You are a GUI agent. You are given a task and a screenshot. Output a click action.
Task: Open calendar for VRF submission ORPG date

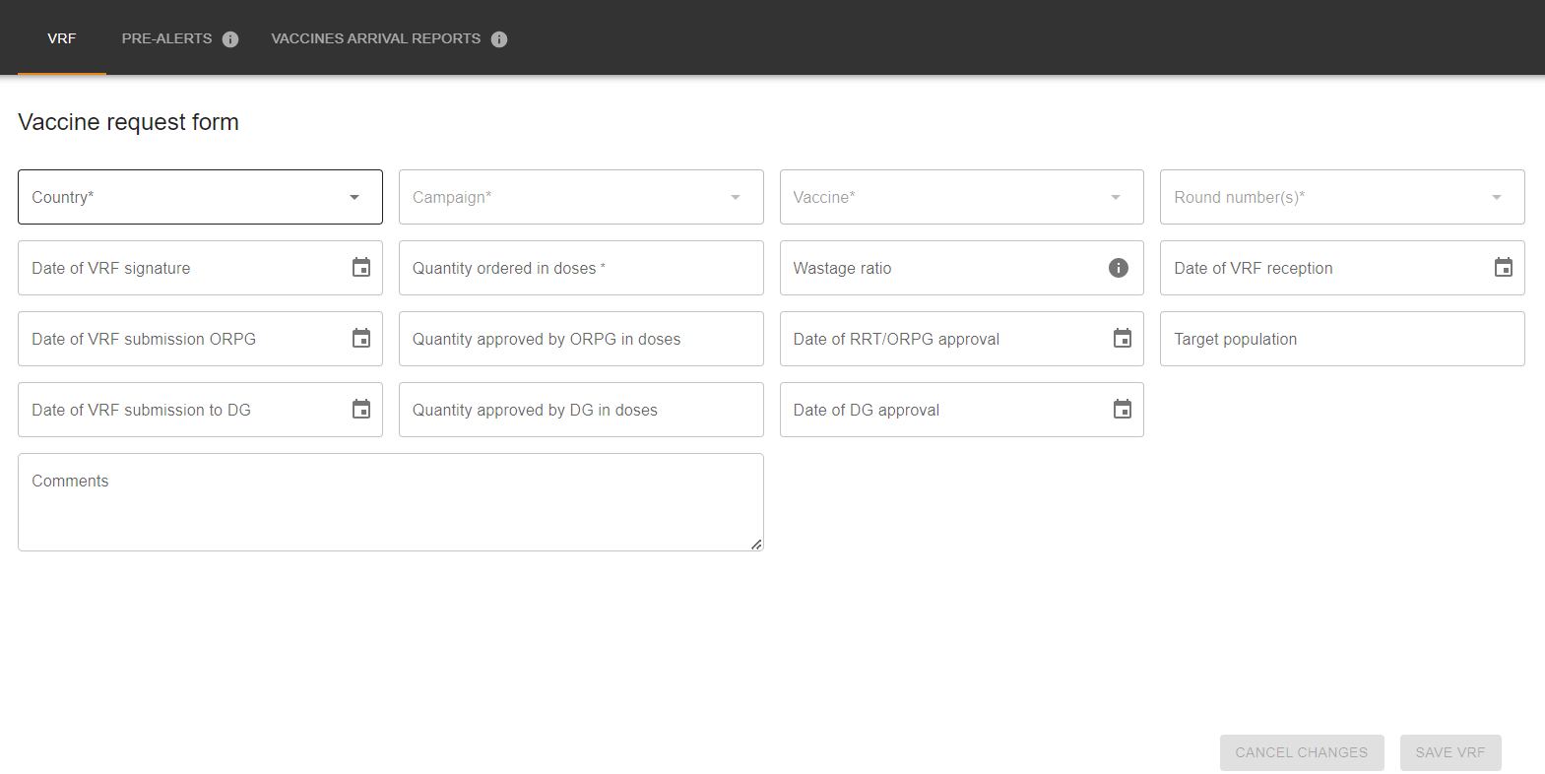click(x=361, y=339)
